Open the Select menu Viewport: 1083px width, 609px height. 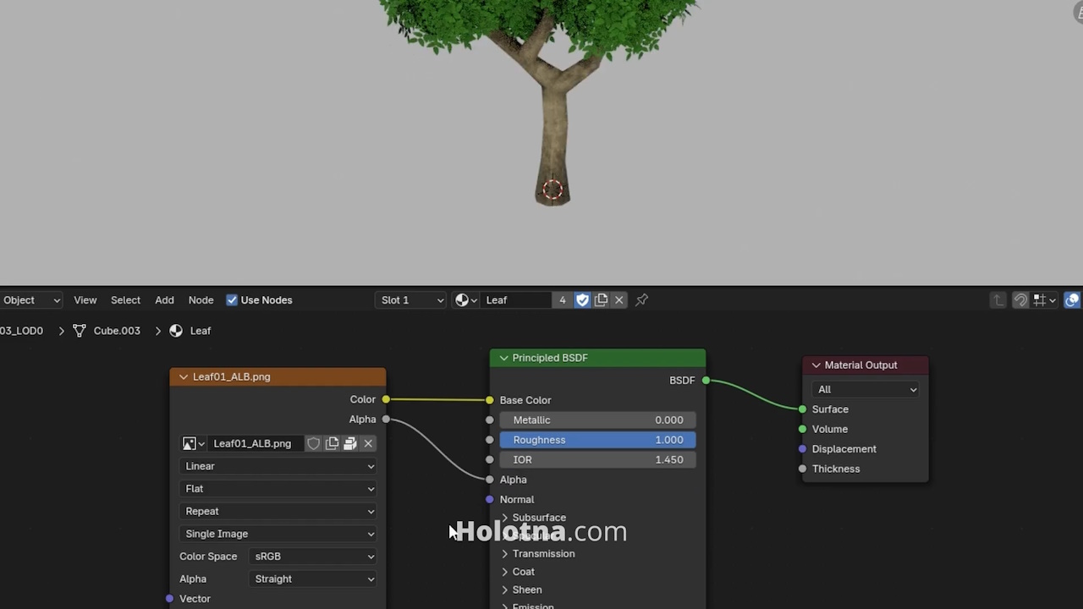(x=125, y=299)
